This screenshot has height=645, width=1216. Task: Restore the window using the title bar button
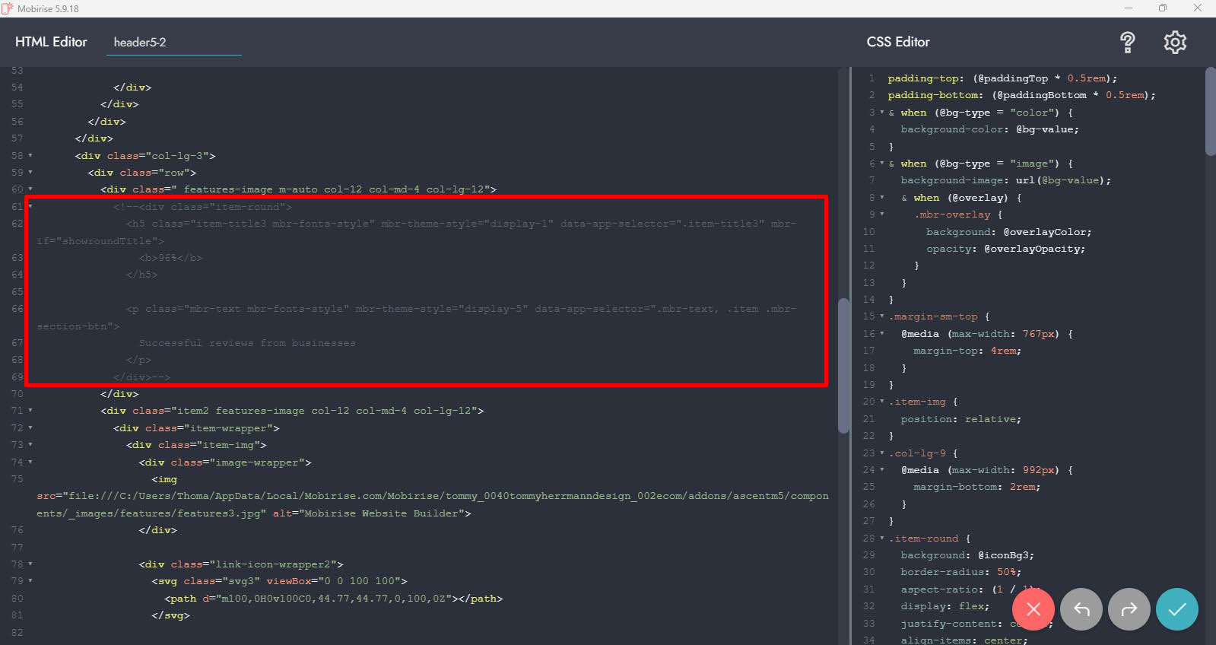[1162, 8]
